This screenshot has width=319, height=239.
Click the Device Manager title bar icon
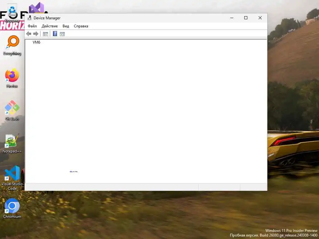pyautogui.click(x=30, y=18)
